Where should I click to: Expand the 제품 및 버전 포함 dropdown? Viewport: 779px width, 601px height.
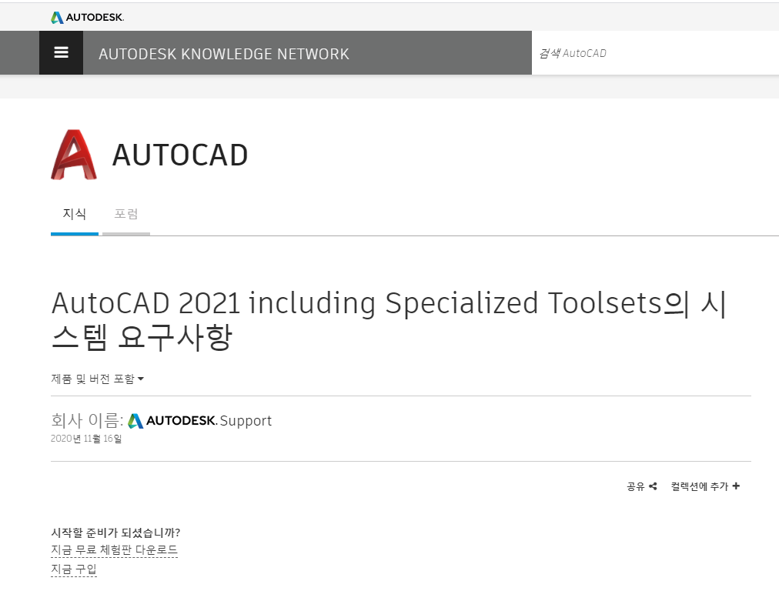(97, 379)
